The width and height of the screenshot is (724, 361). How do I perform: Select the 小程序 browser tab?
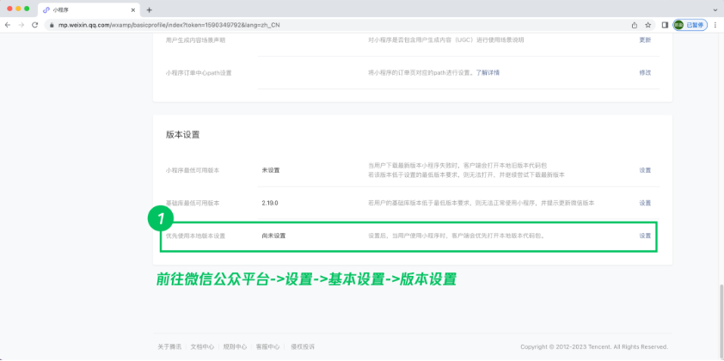point(89,9)
